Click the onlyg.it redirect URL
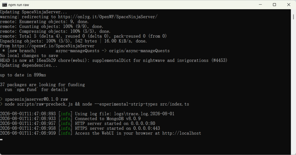This screenshot has height=155, width=296. 108,17
